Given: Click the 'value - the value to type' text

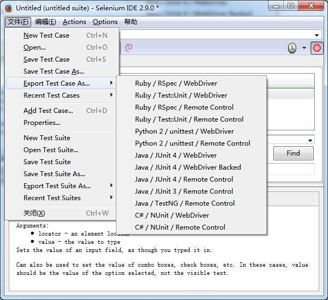Looking at the screenshot, I should click(79, 242).
